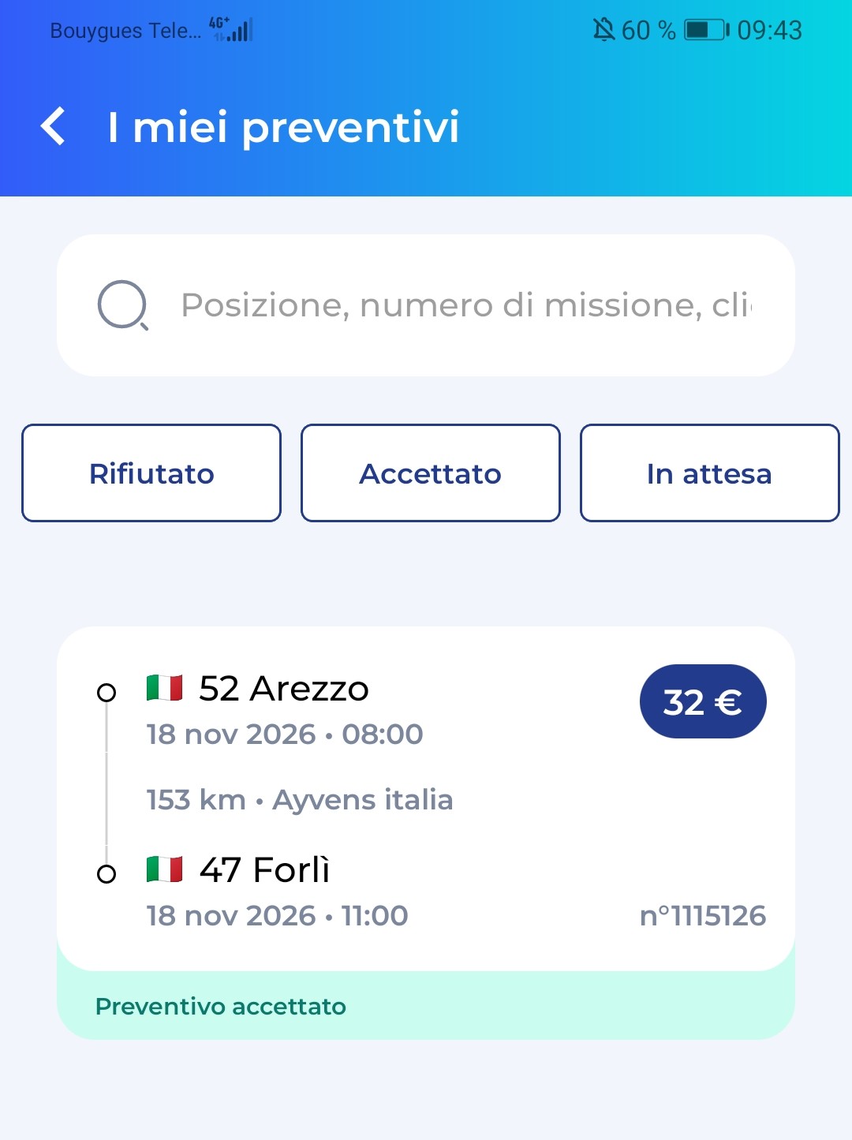852x1140 pixels.
Task: Go back using the header arrow
Action: (53, 126)
